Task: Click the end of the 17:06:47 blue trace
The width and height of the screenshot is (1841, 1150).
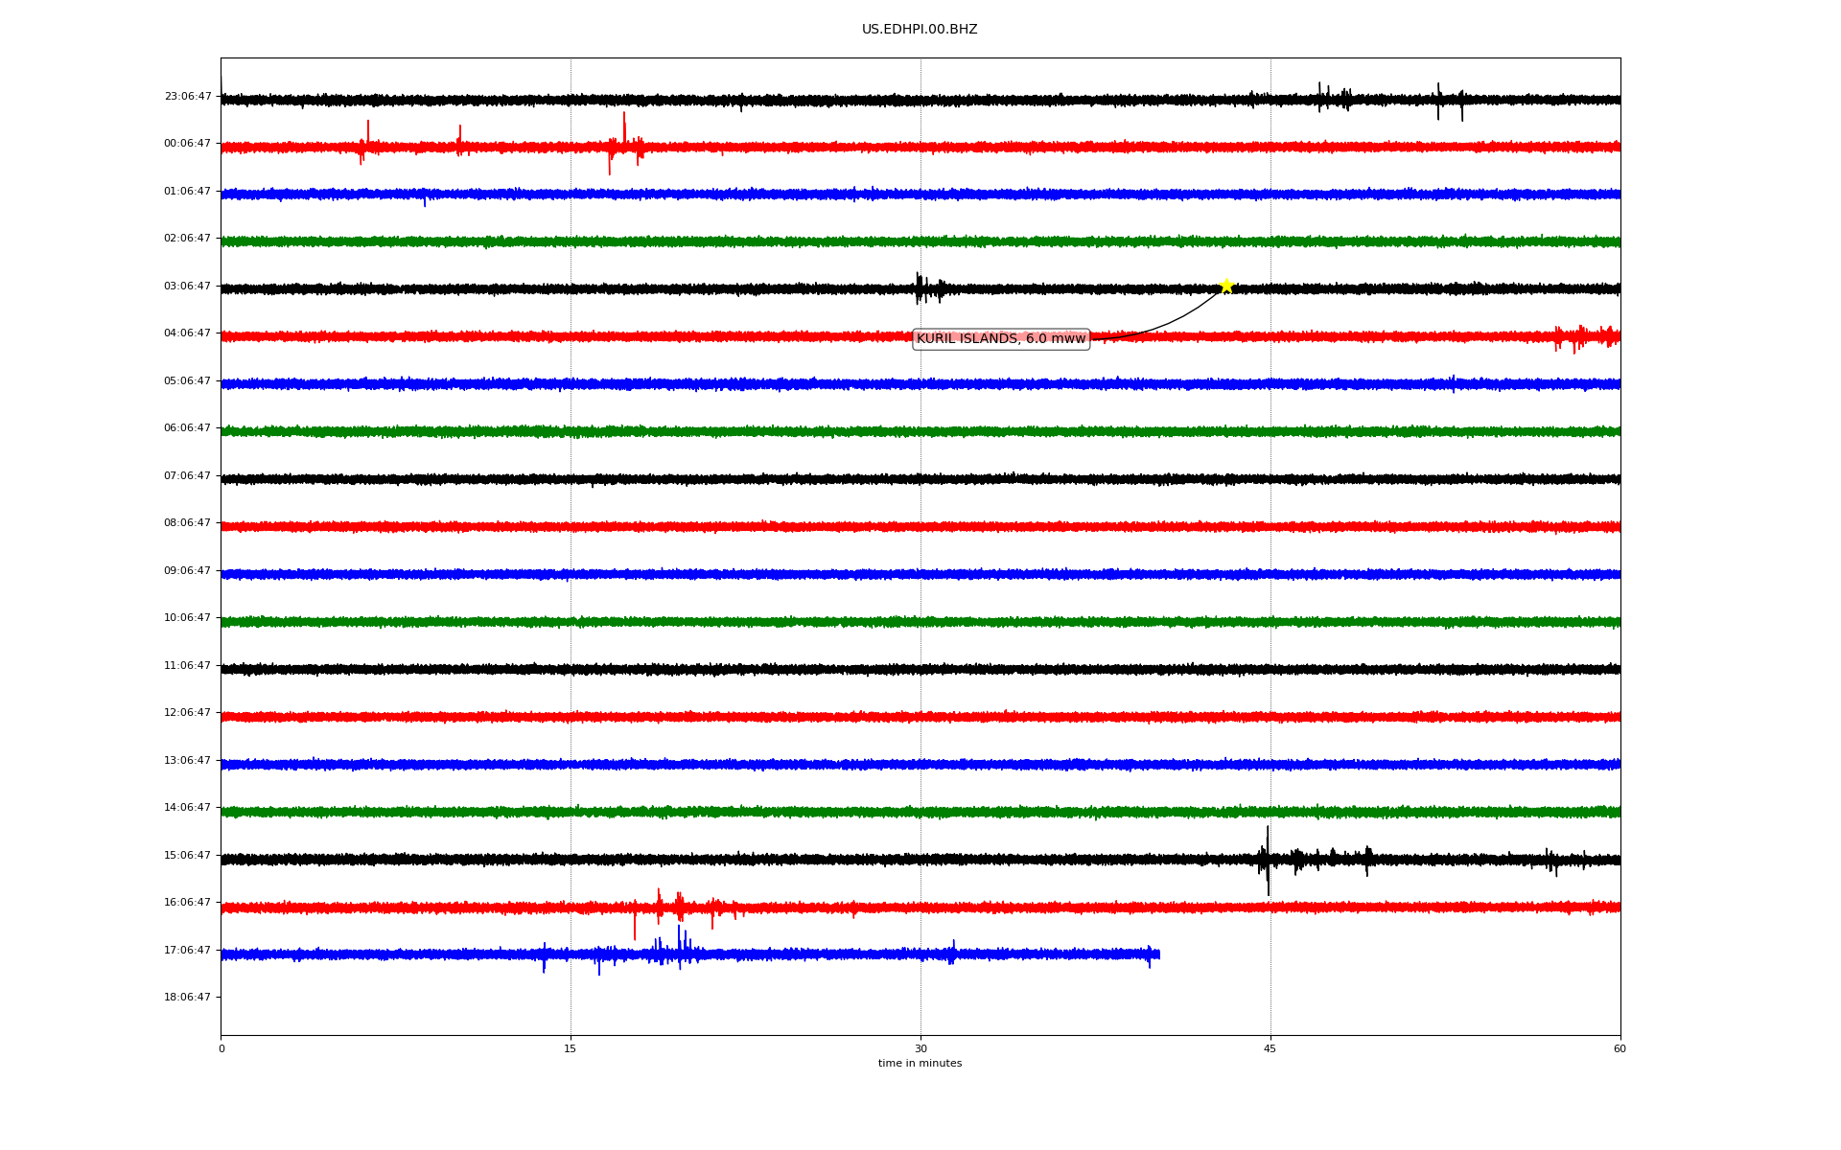Action: point(1159,954)
